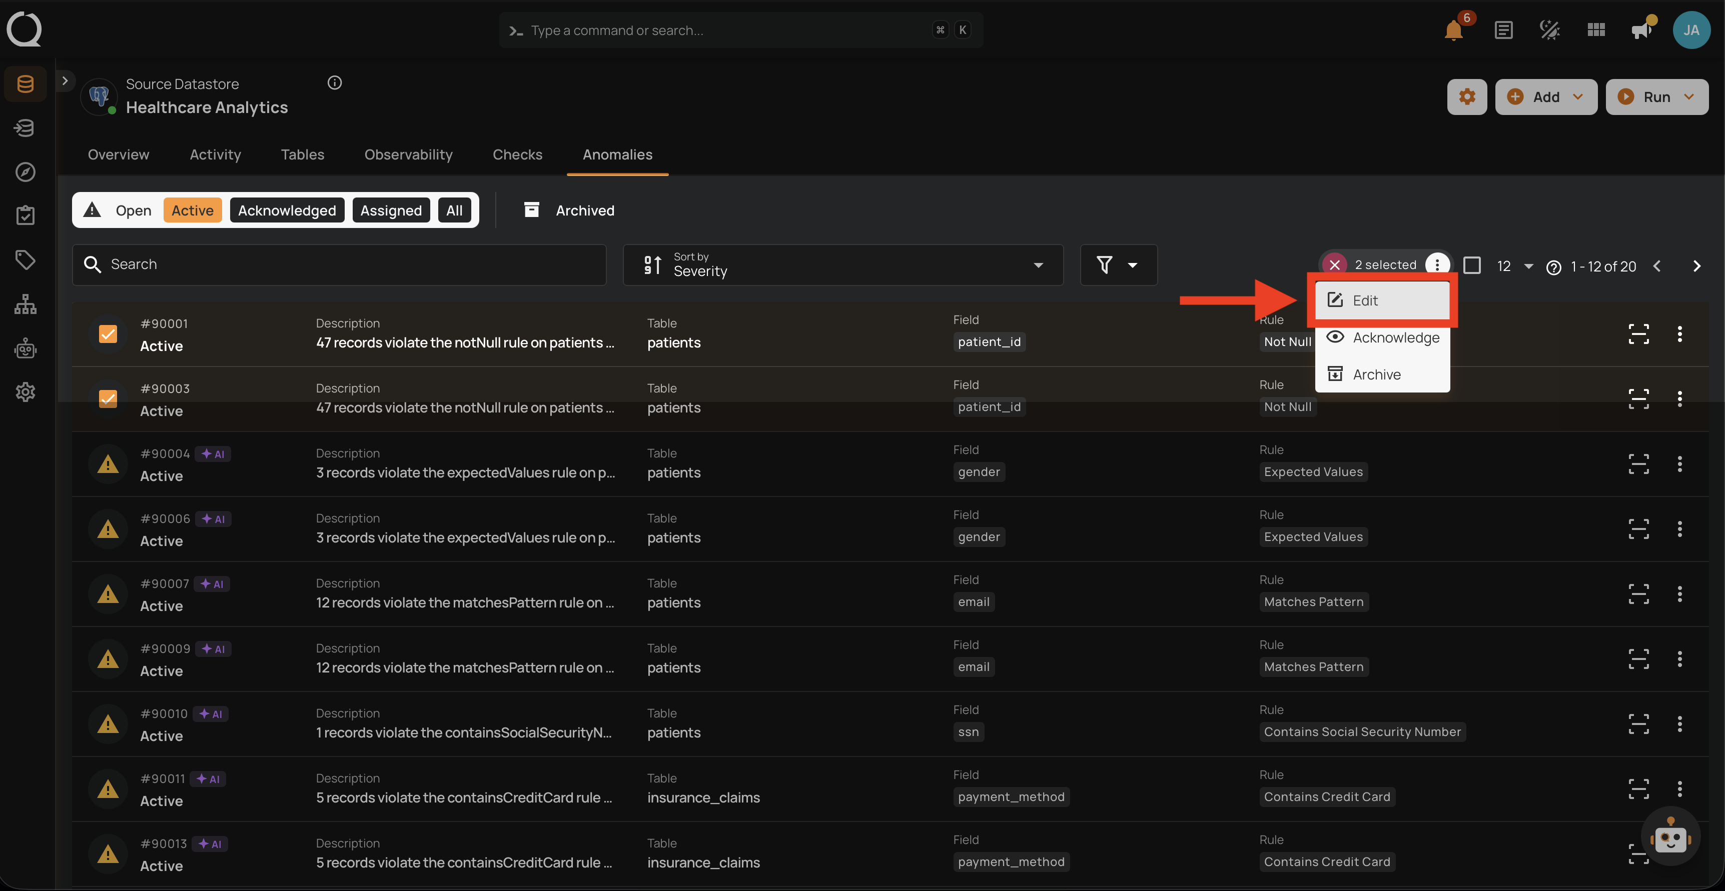The height and width of the screenshot is (891, 1725).
Task: Switch to the Checks tab
Action: [517, 154]
